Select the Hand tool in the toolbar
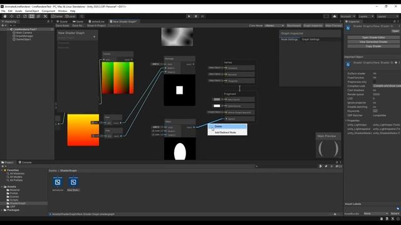Screen dimensions: 401x225 5,16
